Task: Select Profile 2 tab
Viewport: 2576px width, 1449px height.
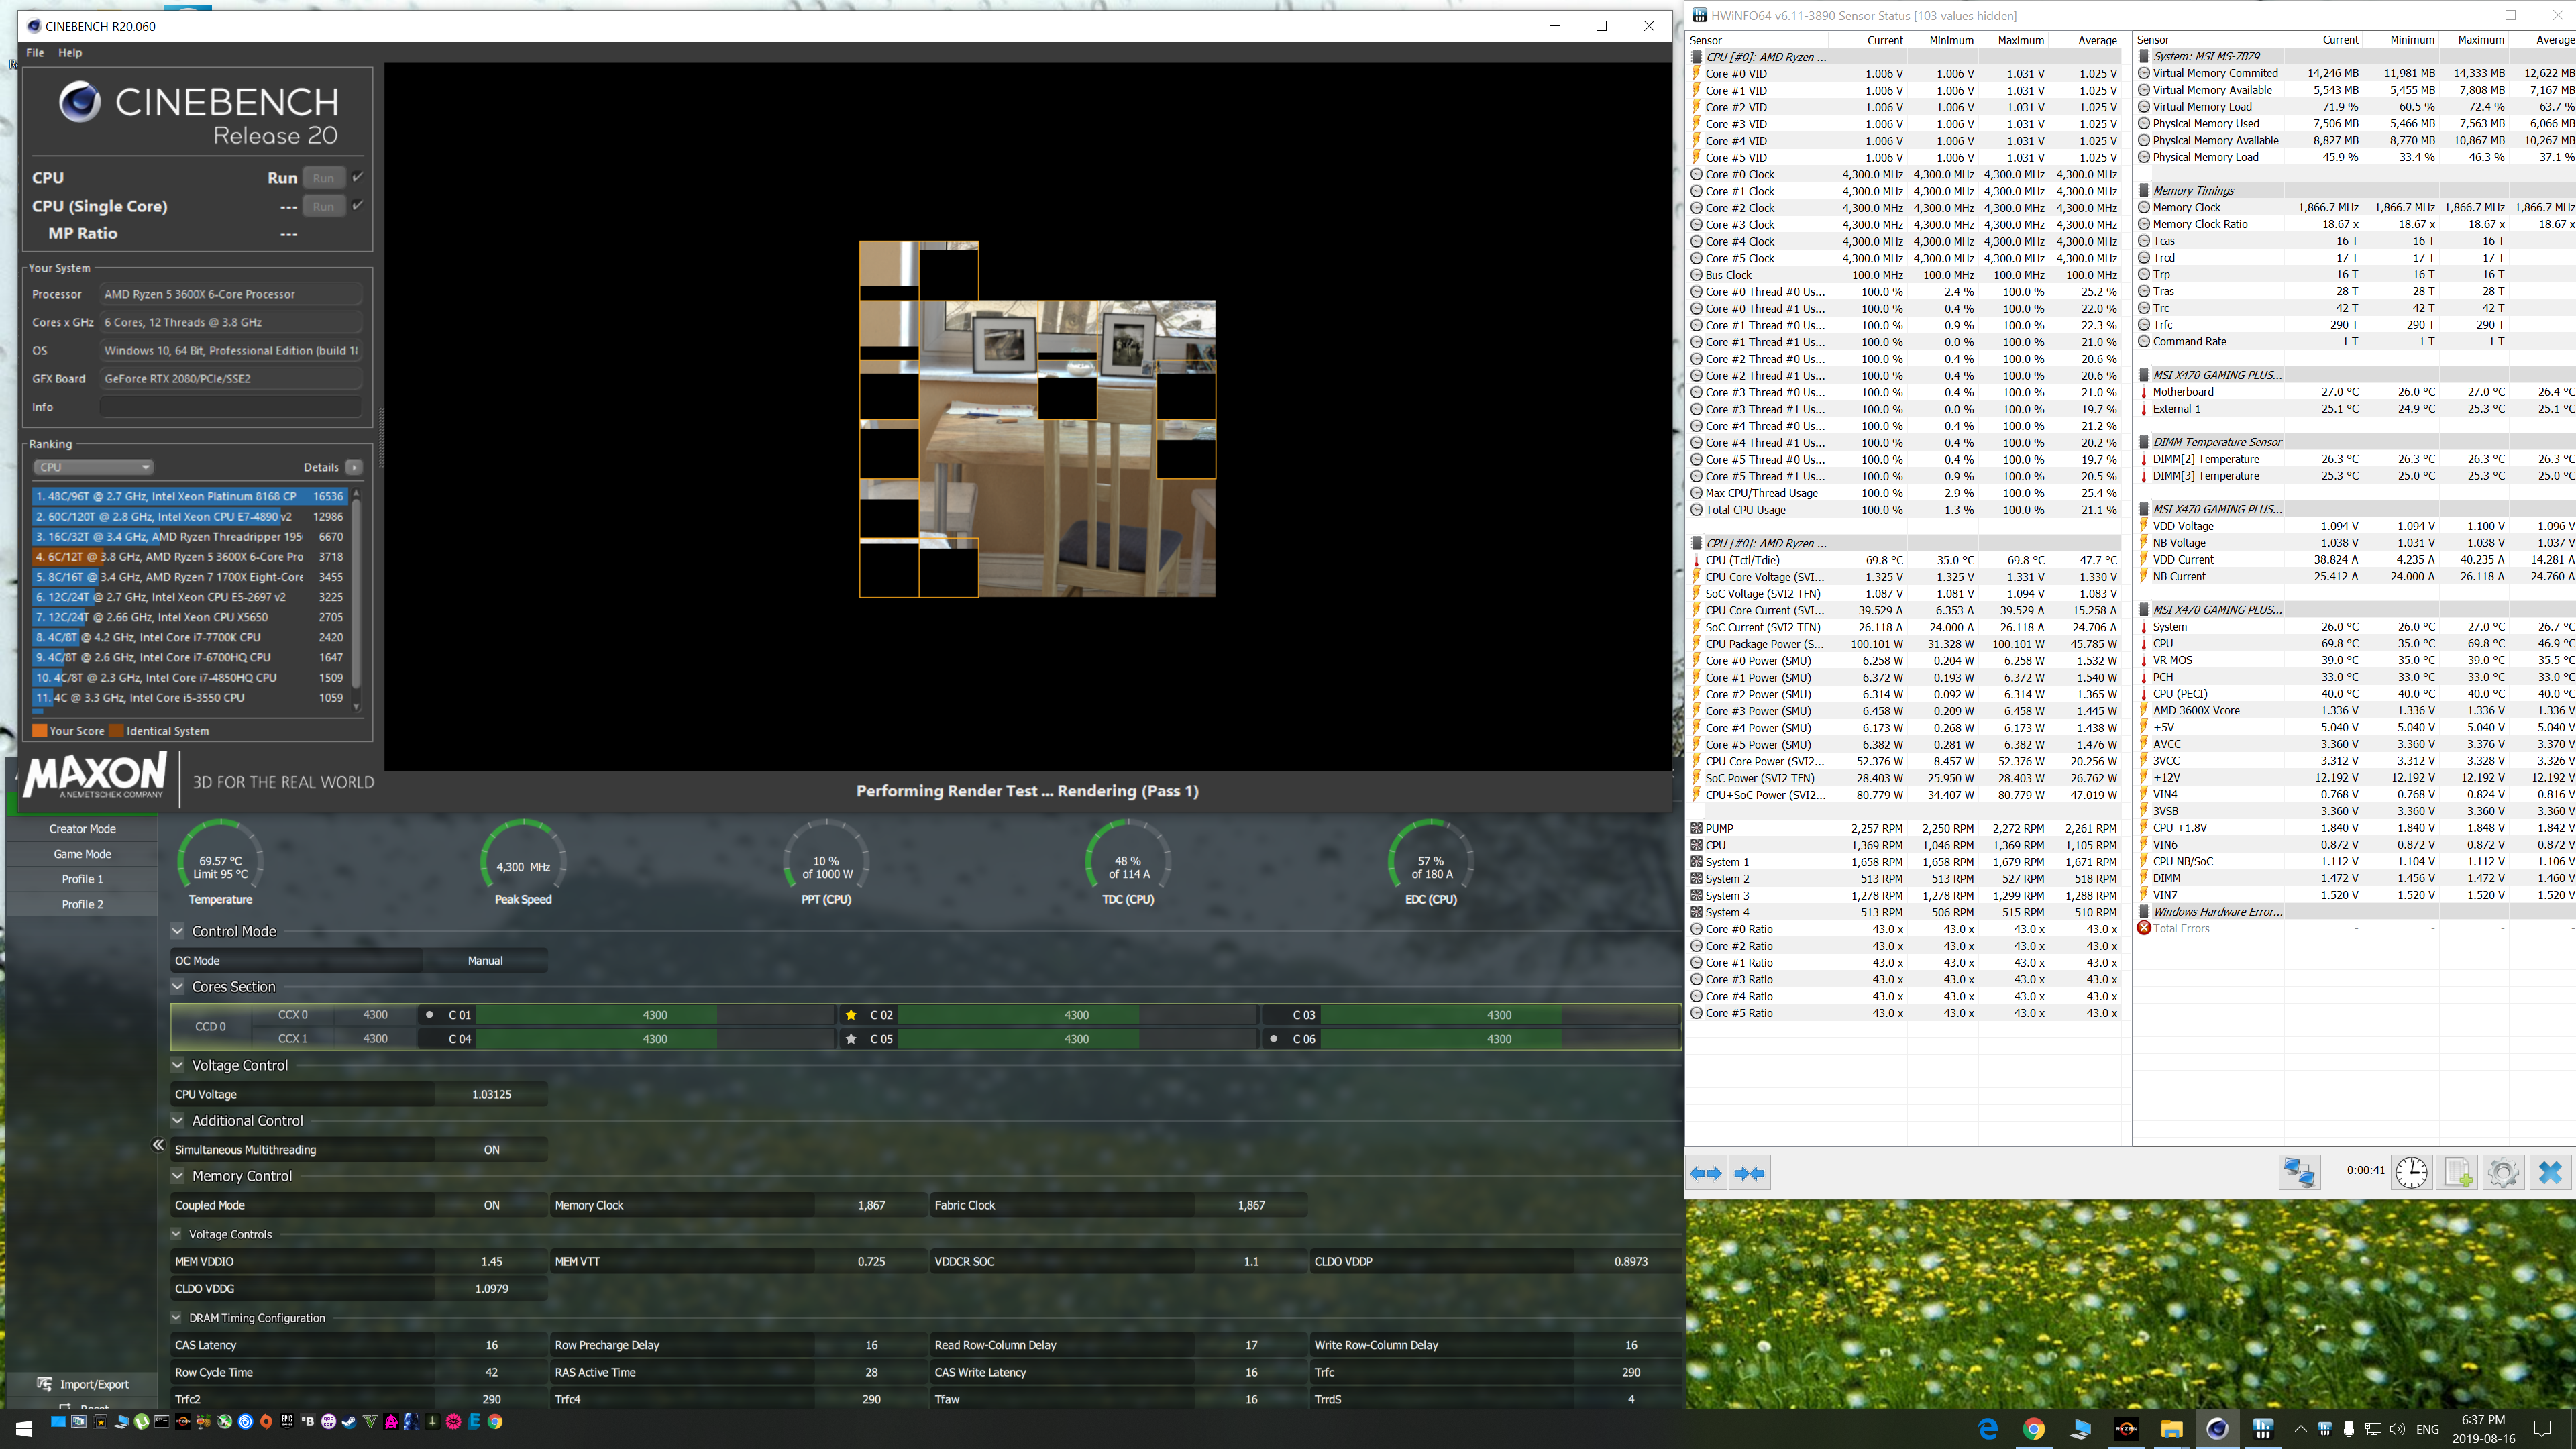Action: tap(82, 903)
